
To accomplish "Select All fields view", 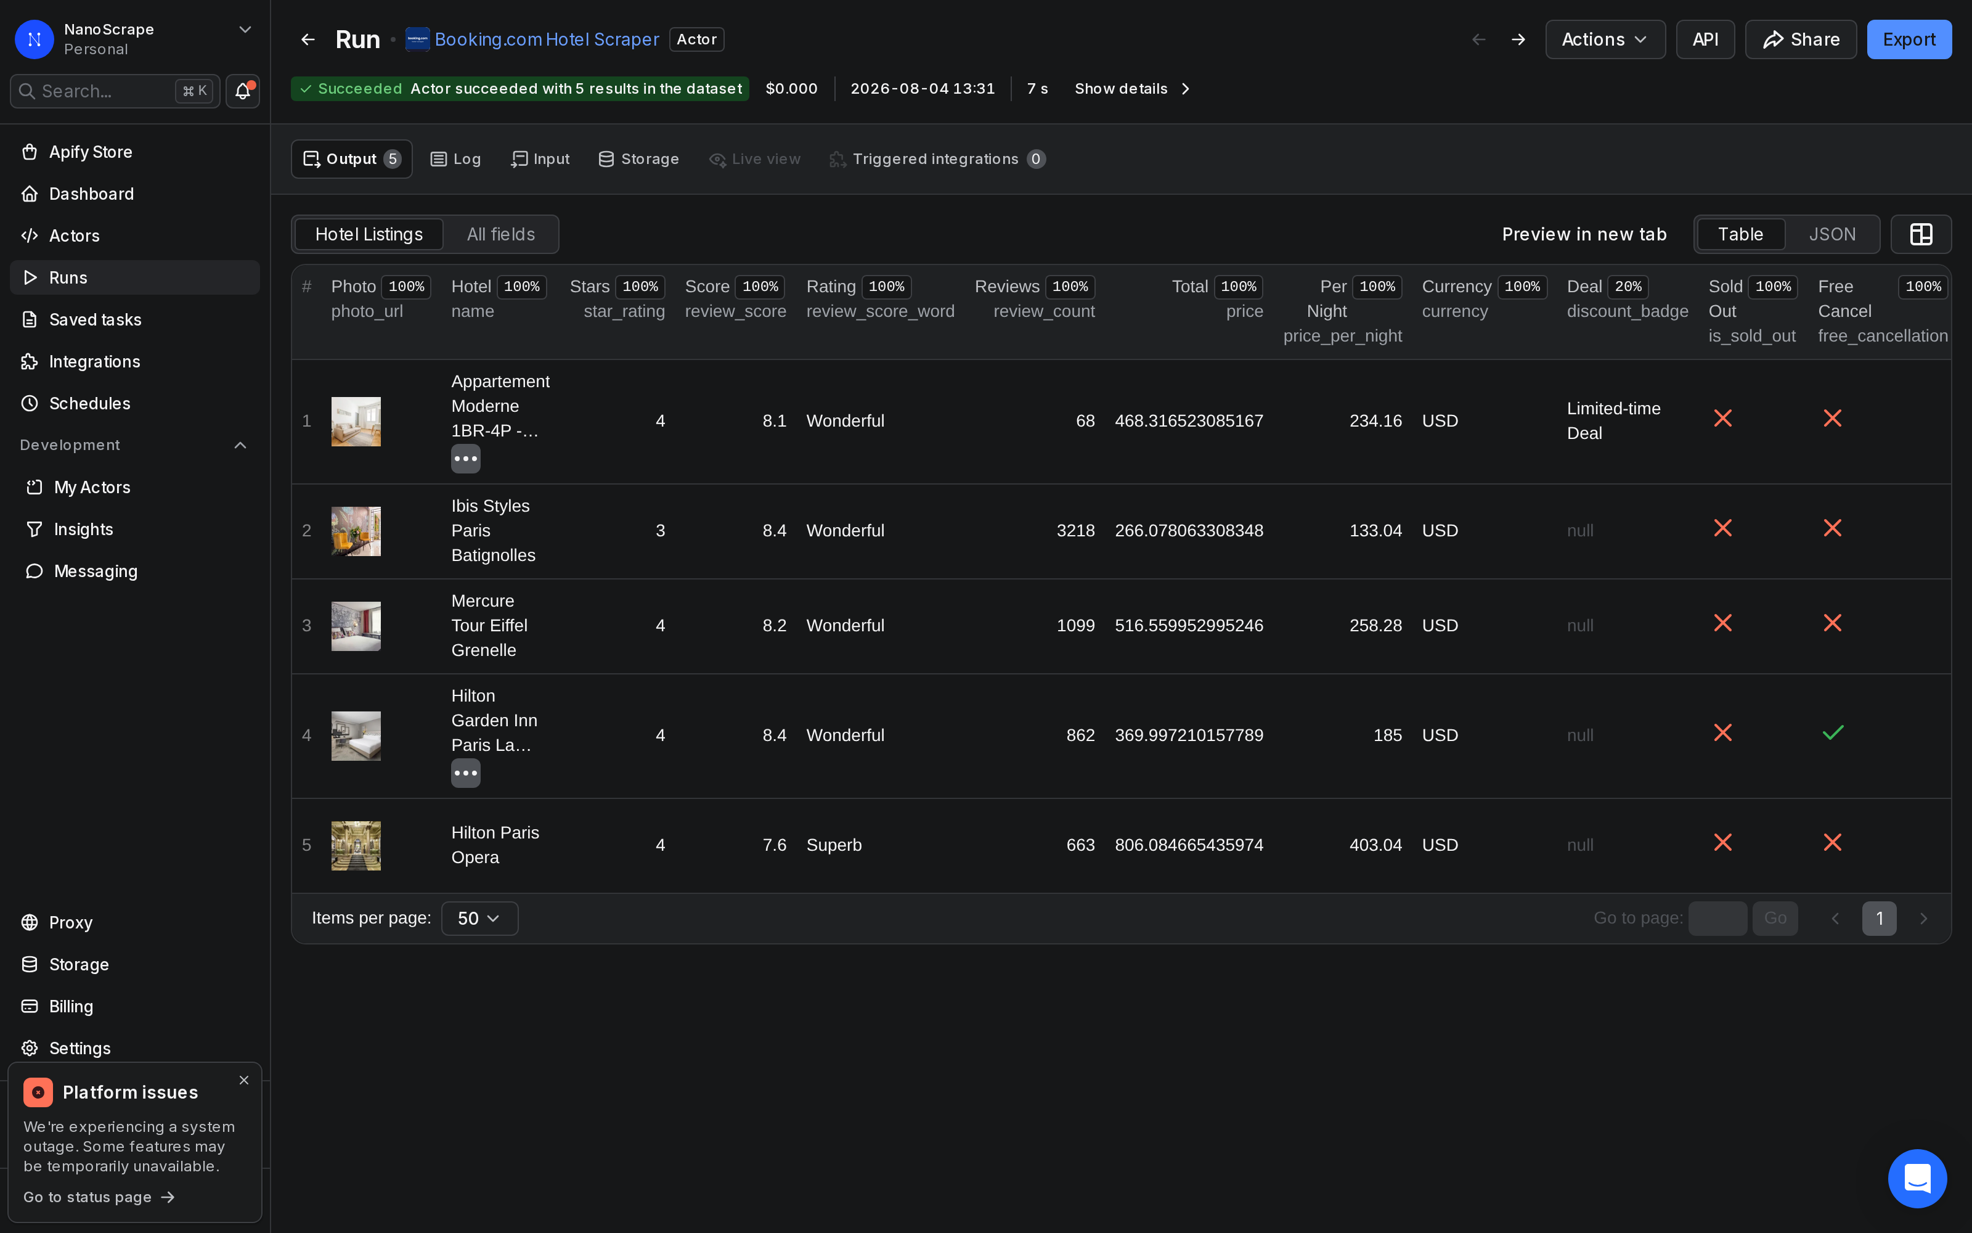I will [x=500, y=235].
